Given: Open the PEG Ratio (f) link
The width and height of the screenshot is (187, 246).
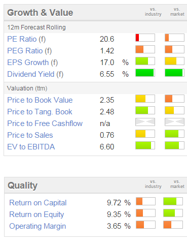Looking at the screenshot, I should click(29, 51).
